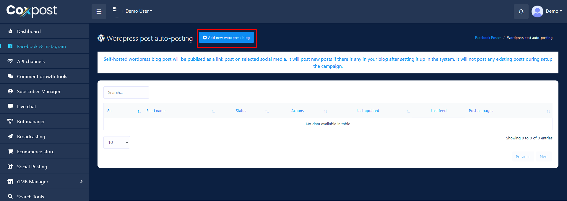
Task: Click the Search Tools magnifier icon
Action: (x=10, y=196)
